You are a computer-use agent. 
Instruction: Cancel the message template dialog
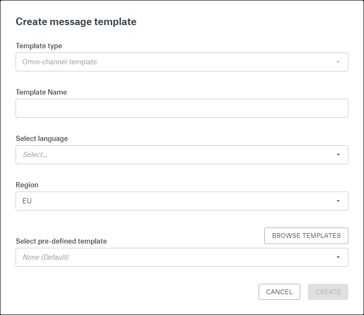[279, 292]
